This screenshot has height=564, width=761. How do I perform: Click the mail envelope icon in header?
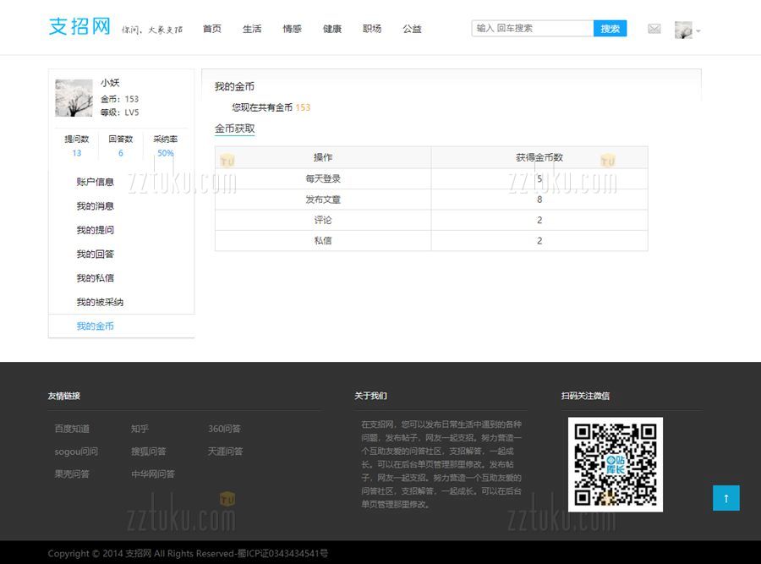[654, 29]
